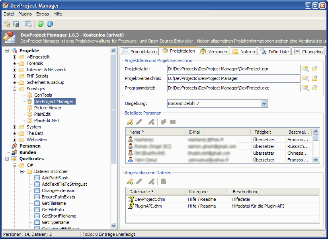
Task: Click edit pencil icon in Beteiligte Personen toolbar
Action: pos(139,122)
